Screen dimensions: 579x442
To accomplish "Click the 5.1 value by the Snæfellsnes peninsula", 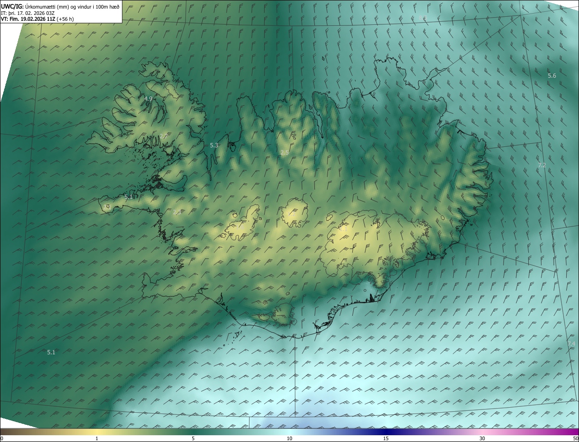I will [x=128, y=197].
